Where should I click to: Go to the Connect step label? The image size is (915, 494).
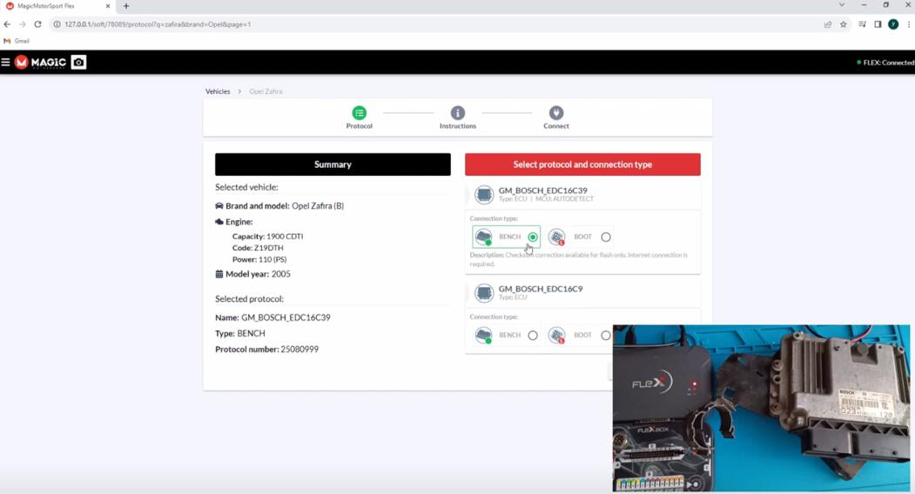click(x=556, y=126)
